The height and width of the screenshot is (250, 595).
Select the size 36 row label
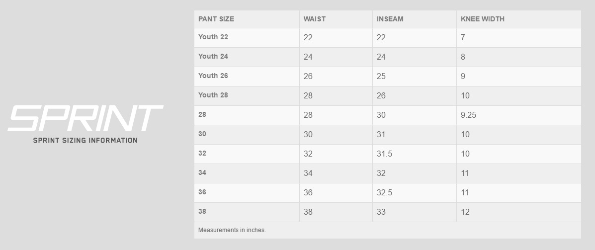pos(202,192)
